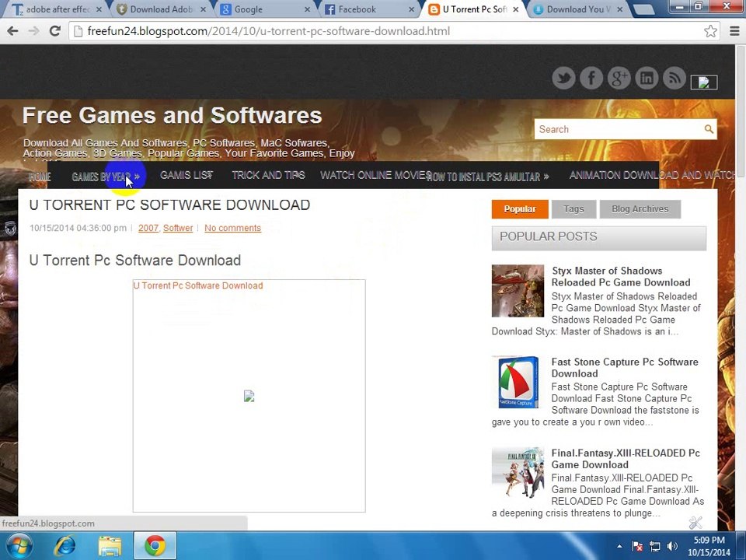The height and width of the screenshot is (560, 746).
Task: Click the broken image icon beside RSS
Action: [x=704, y=82]
